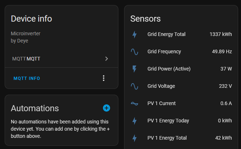241x149 pixels.
Task: Click the Grid Energy Total lightning icon
Action: pos(134,35)
